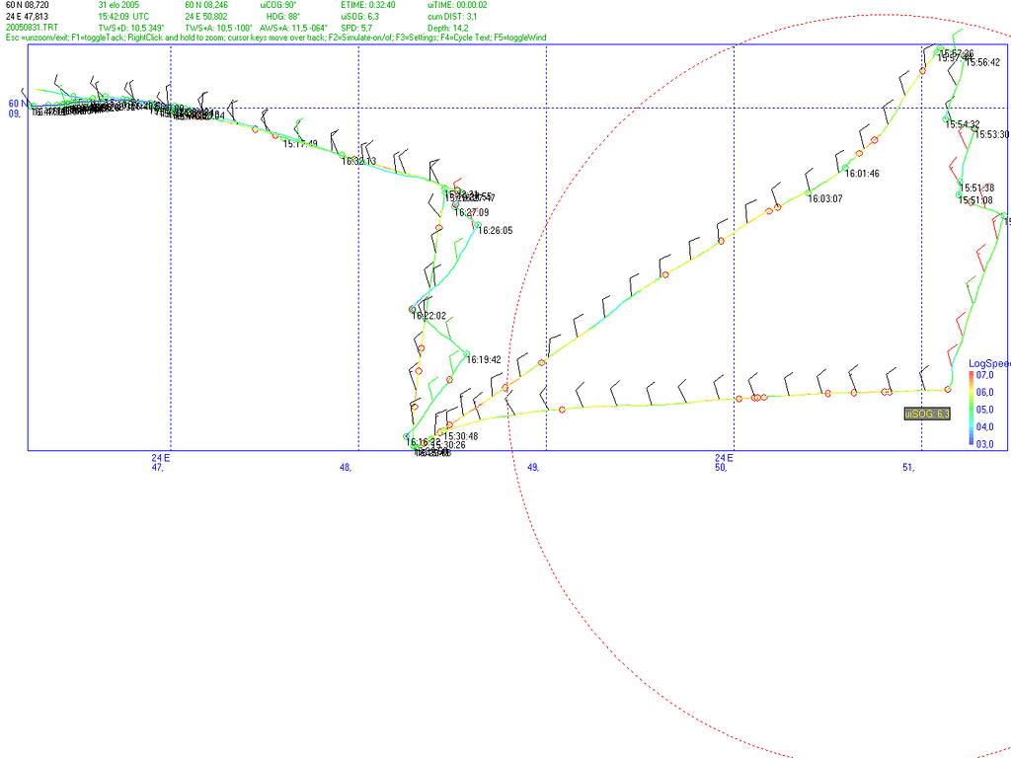The image size is (1011, 758).
Task: Click the date '31 elo 2005'
Action: (x=118, y=5)
